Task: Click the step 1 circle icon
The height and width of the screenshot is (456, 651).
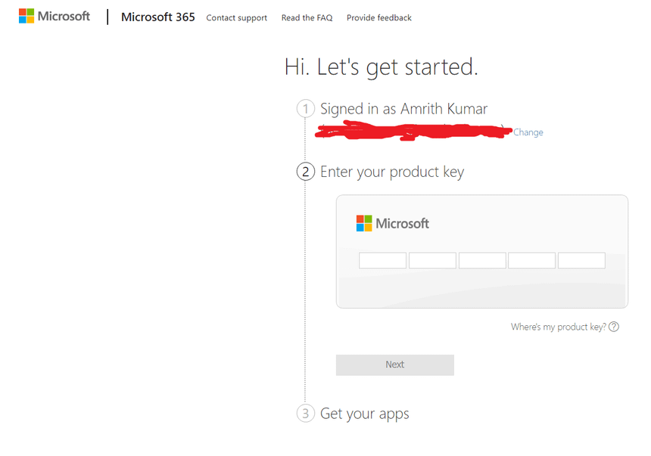Action: (x=305, y=109)
